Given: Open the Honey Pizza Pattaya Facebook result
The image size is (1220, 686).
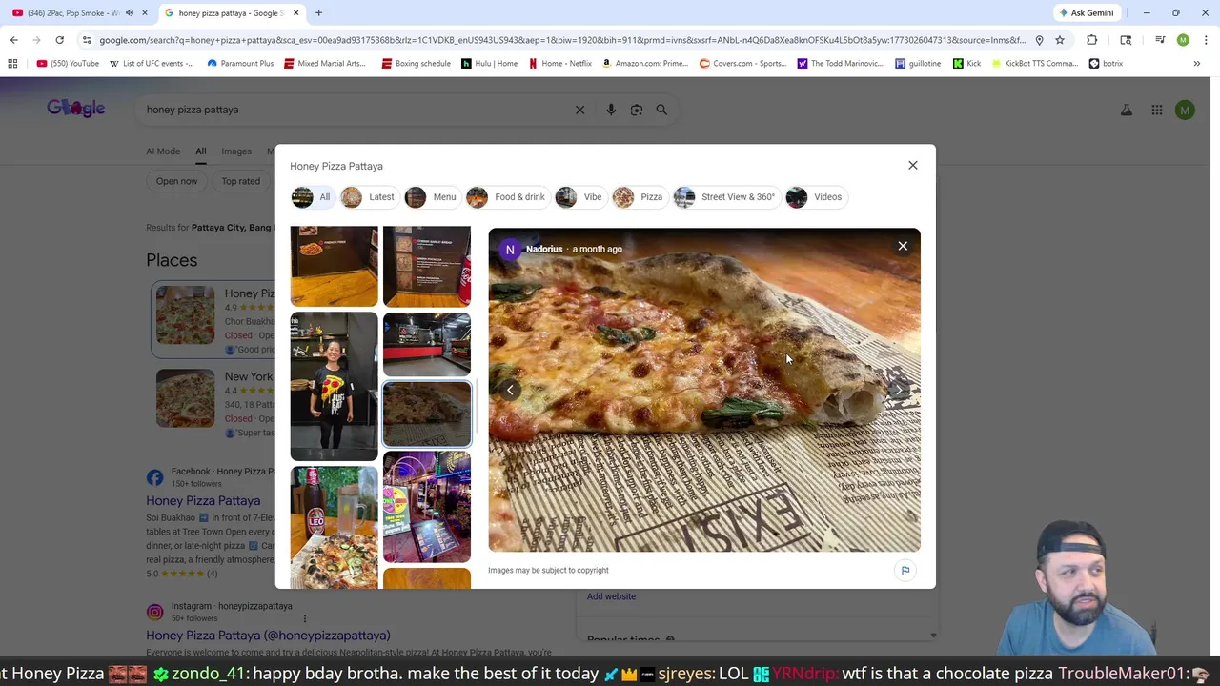Looking at the screenshot, I should click(x=203, y=500).
